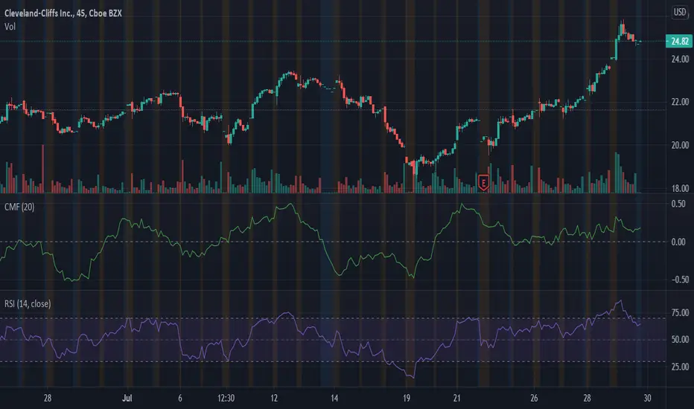Viewport: 694px width, 409px height.
Task: Click the 26 date label on time axis
Action: (534, 398)
